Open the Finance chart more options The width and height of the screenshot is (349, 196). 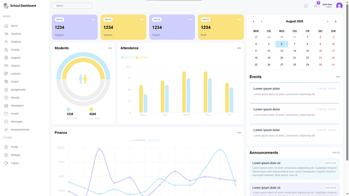pos(239,133)
